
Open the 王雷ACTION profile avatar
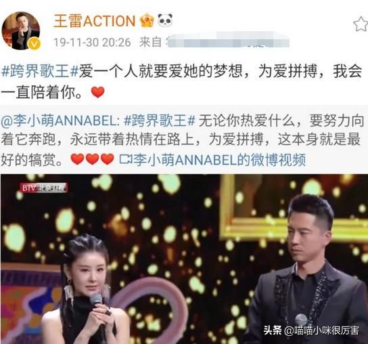coord(21,30)
